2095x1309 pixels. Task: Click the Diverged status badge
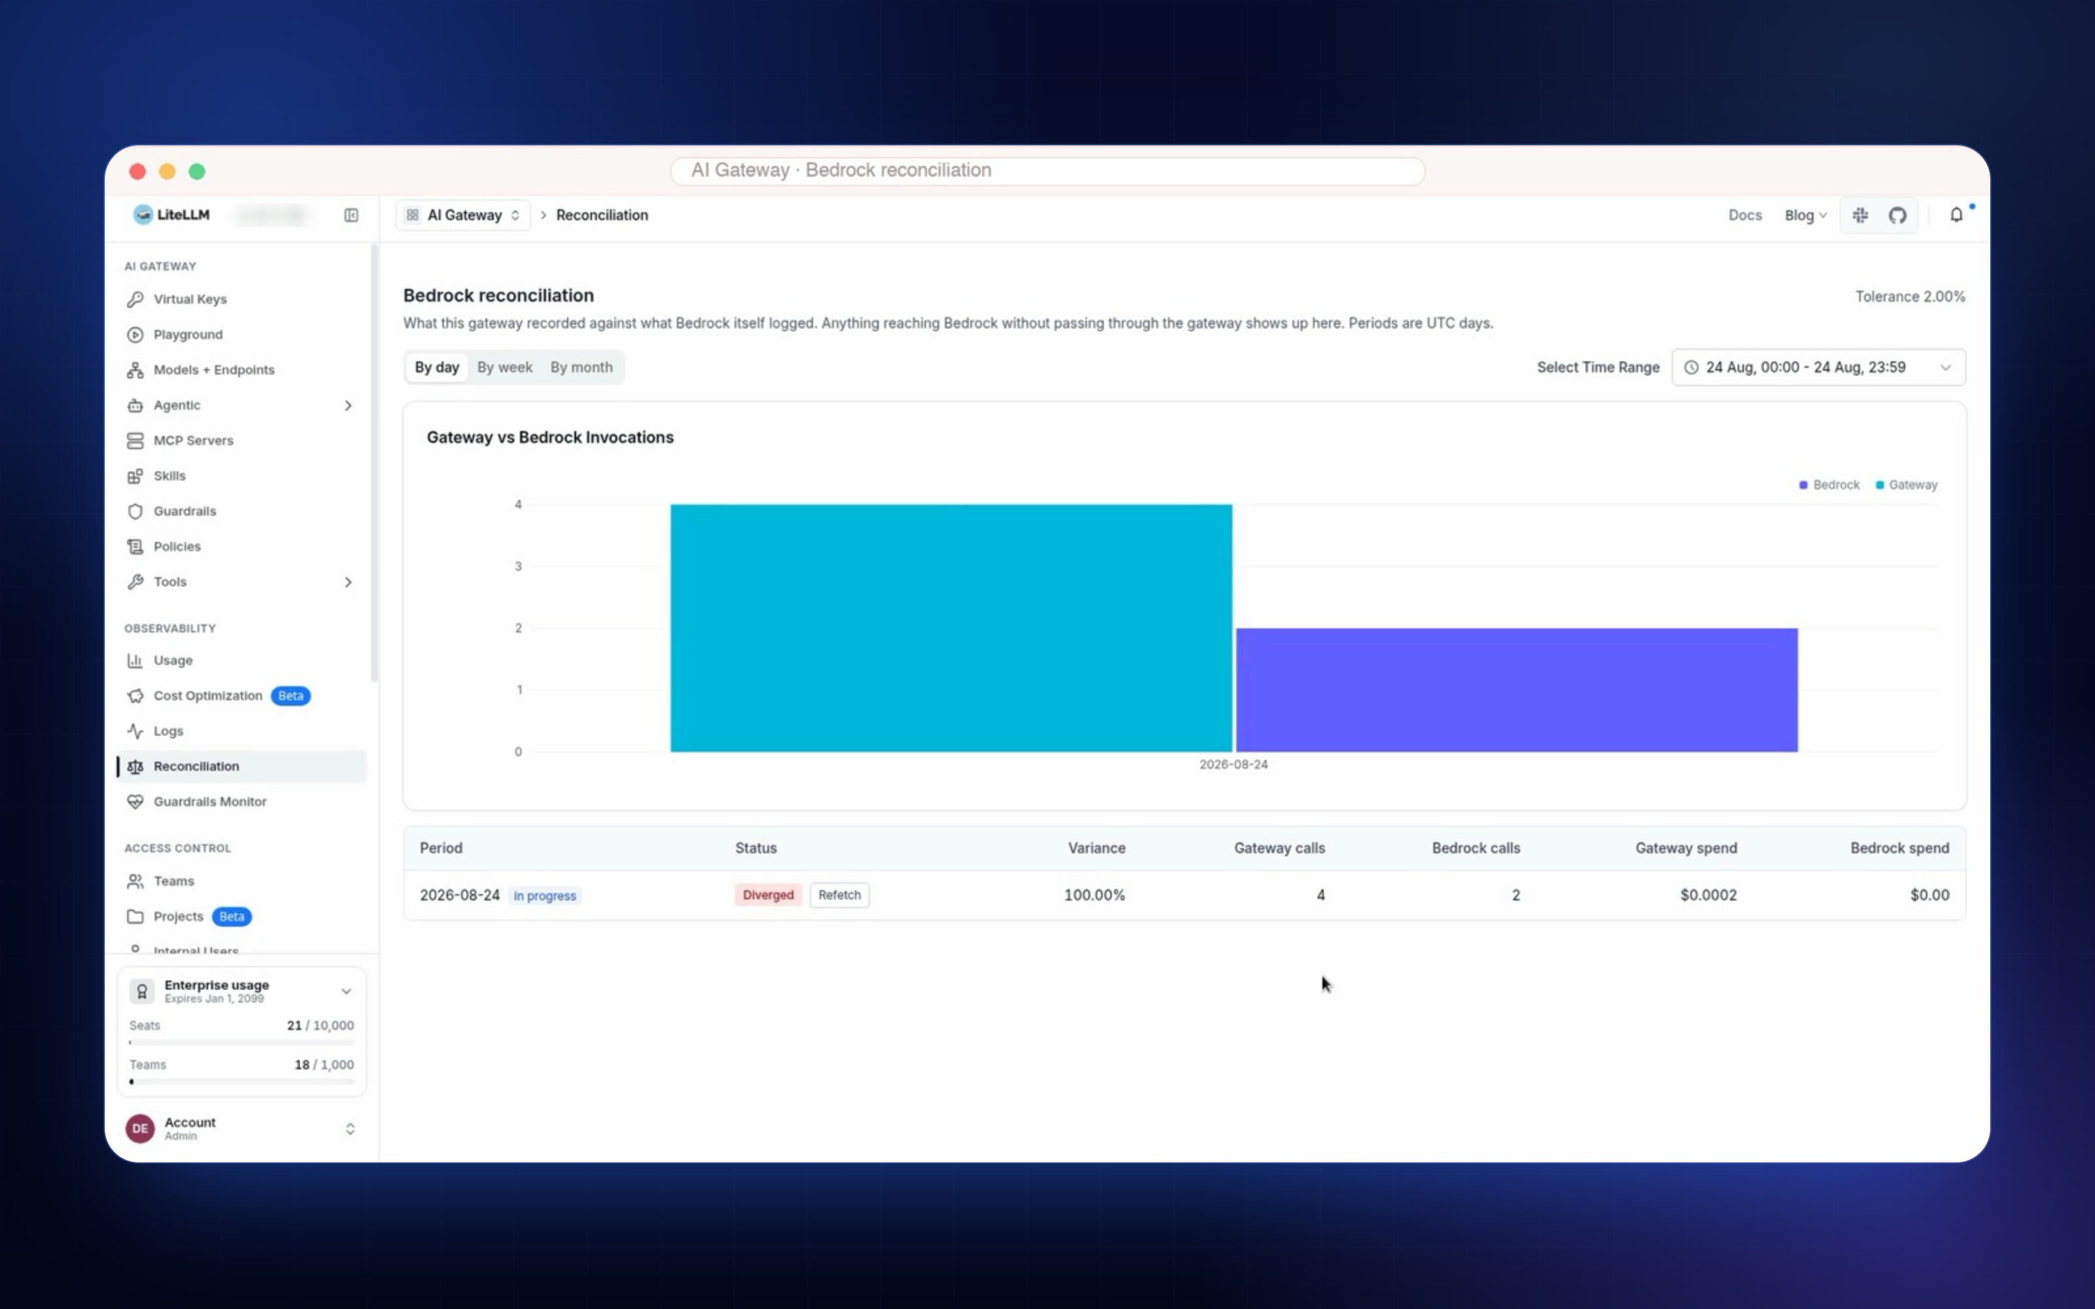tap(768, 895)
